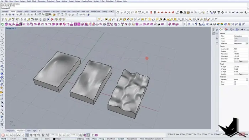
Task: Toggle Record History in status bar
Action: pos(132,139)
